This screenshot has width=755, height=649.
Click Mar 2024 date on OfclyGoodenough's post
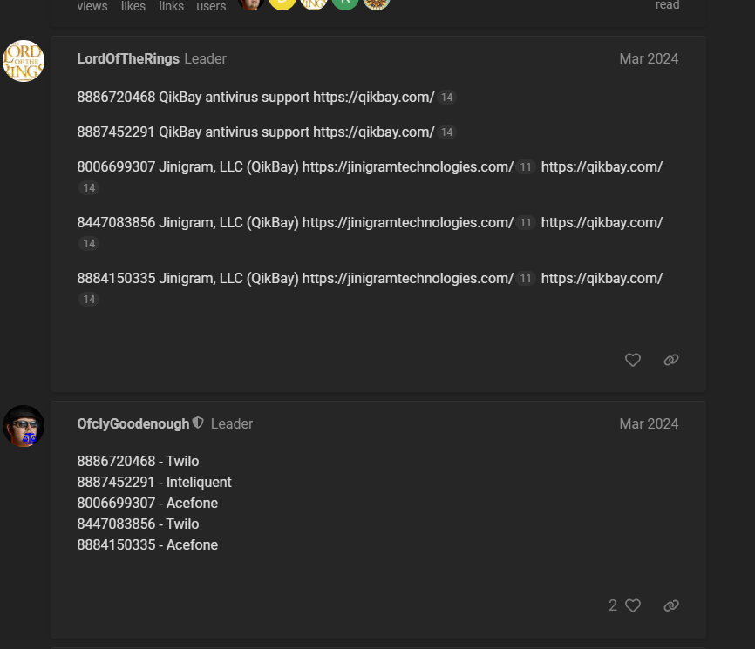649,424
